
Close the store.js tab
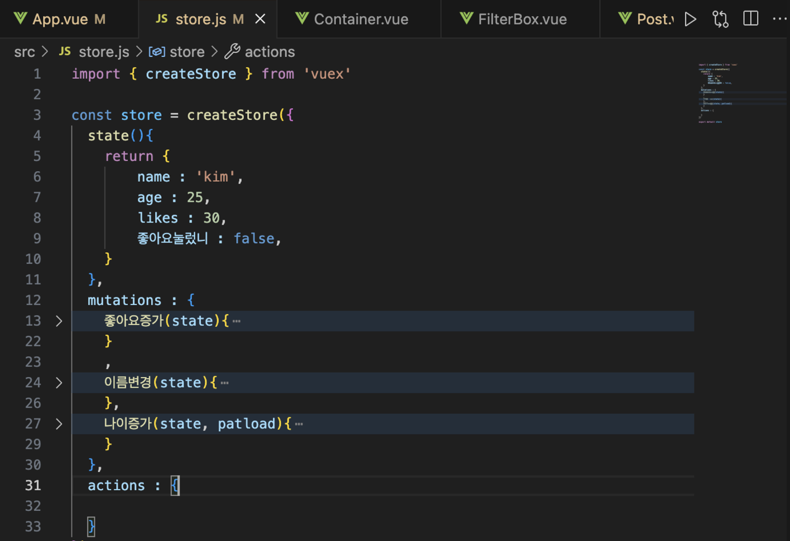click(259, 18)
